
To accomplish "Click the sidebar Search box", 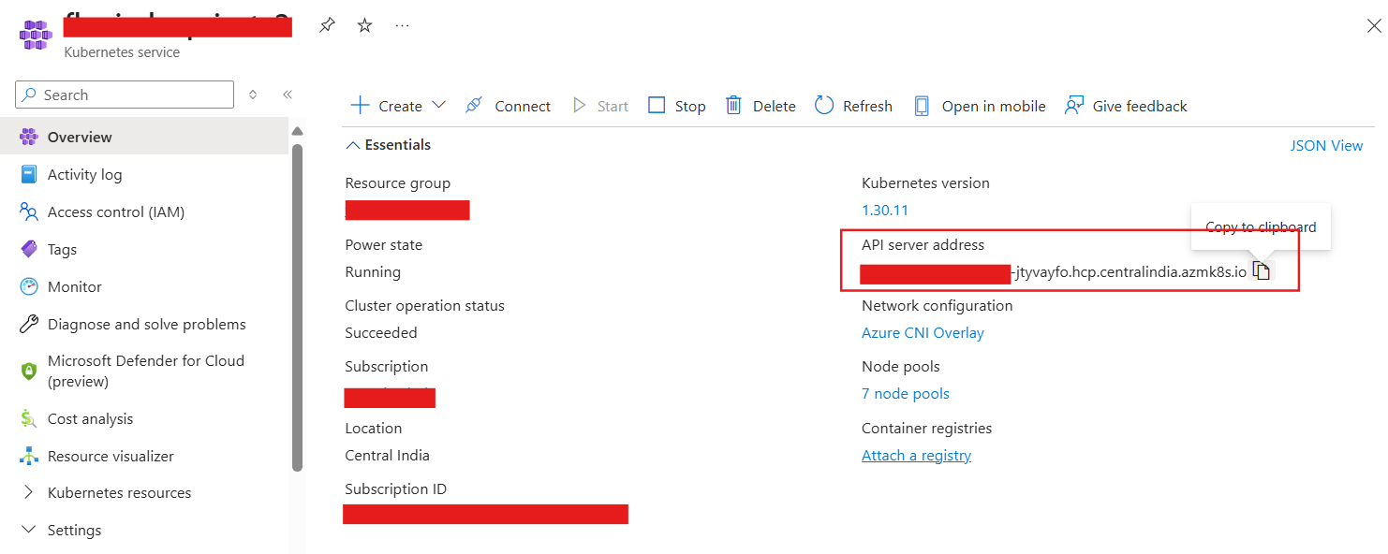I will point(125,95).
